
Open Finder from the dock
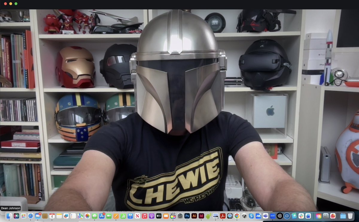click(x=9, y=216)
